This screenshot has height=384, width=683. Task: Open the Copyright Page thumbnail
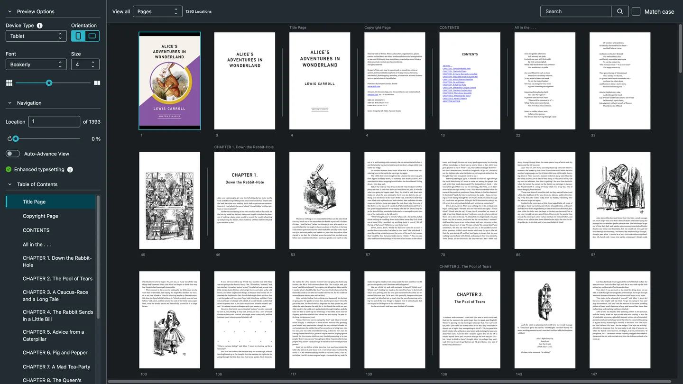[395, 81]
